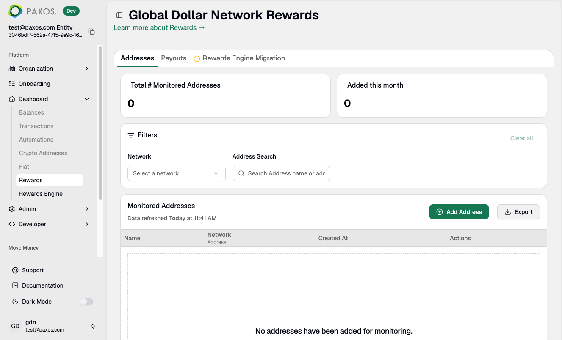
Task: Copy the entity ID with copy icon
Action: coord(91,32)
